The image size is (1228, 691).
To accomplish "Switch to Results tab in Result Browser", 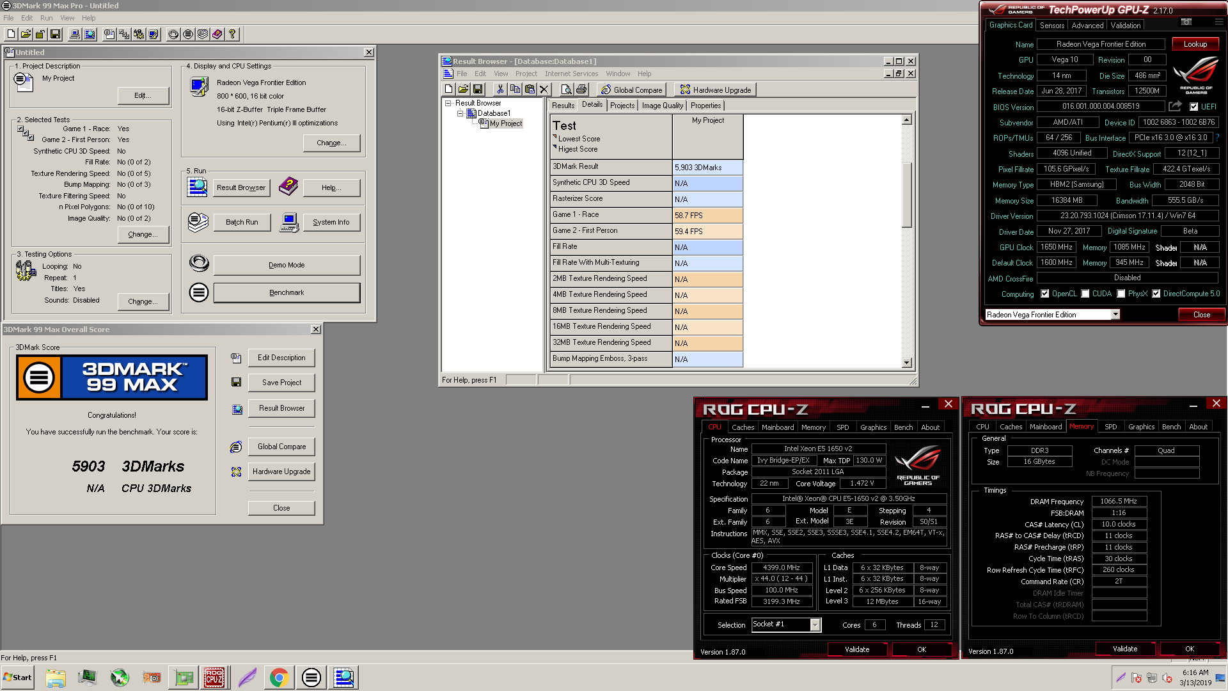I will [x=563, y=106].
